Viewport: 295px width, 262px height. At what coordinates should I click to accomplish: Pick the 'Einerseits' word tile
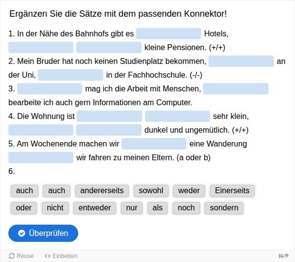coord(232,191)
